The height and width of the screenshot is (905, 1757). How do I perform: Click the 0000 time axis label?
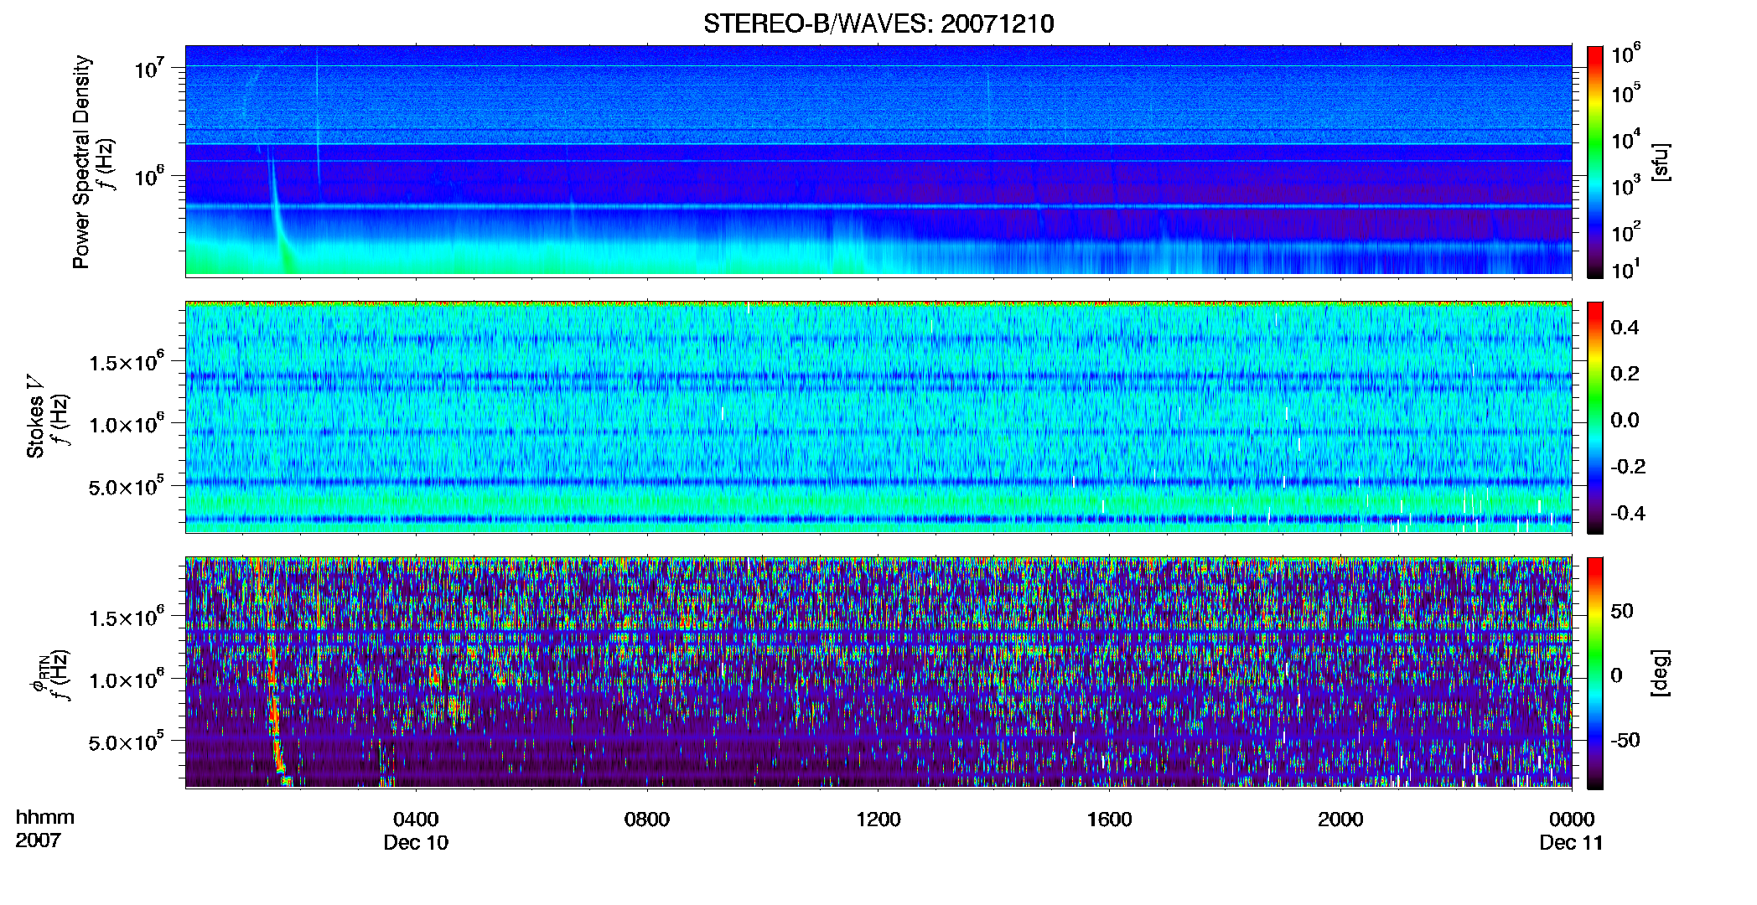point(1572,819)
